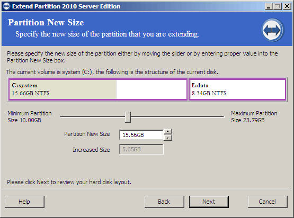294x218 pixels.
Task: Click the 'Partition New Size' field label
Action: click(x=87, y=134)
